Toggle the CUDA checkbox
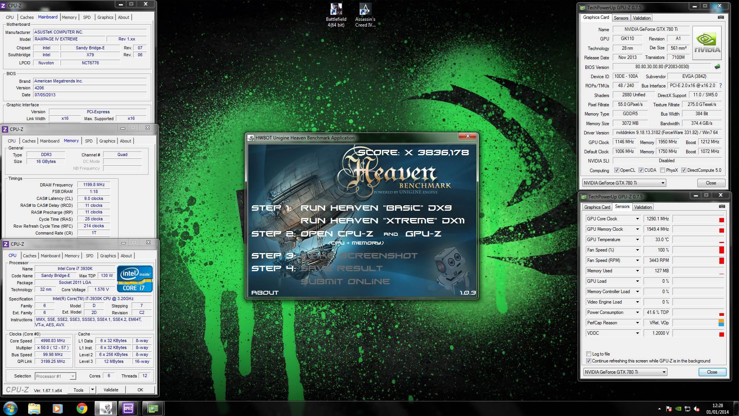Screen dimensions: 739x416 (x=641, y=170)
